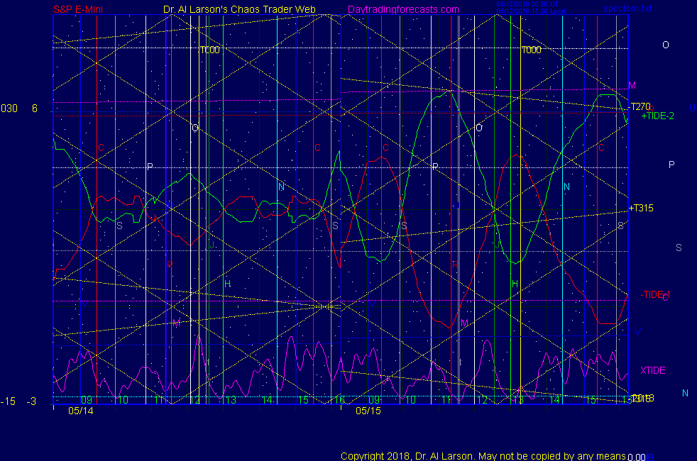Click the yellow '-T270' line label
This screenshot has height=461, width=697.
[x=640, y=106]
